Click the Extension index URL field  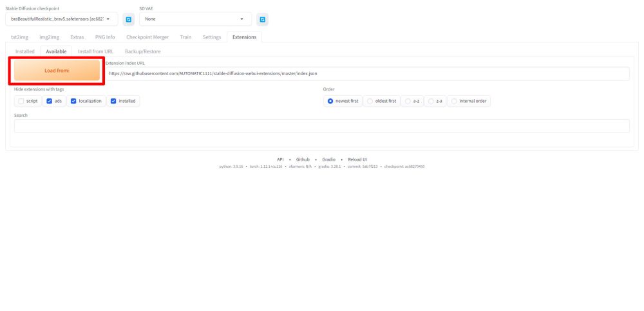click(x=367, y=74)
